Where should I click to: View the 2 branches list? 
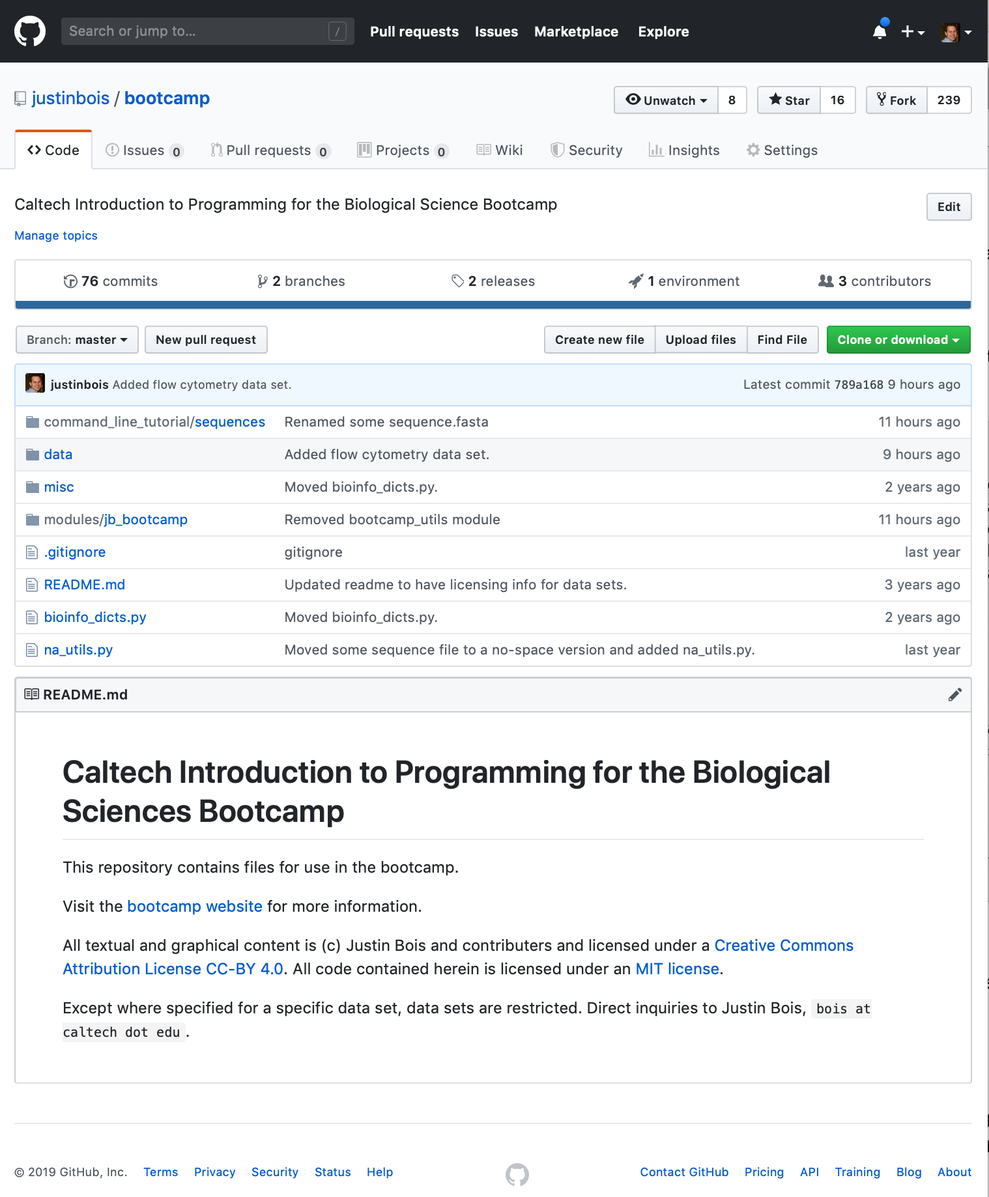coord(301,281)
